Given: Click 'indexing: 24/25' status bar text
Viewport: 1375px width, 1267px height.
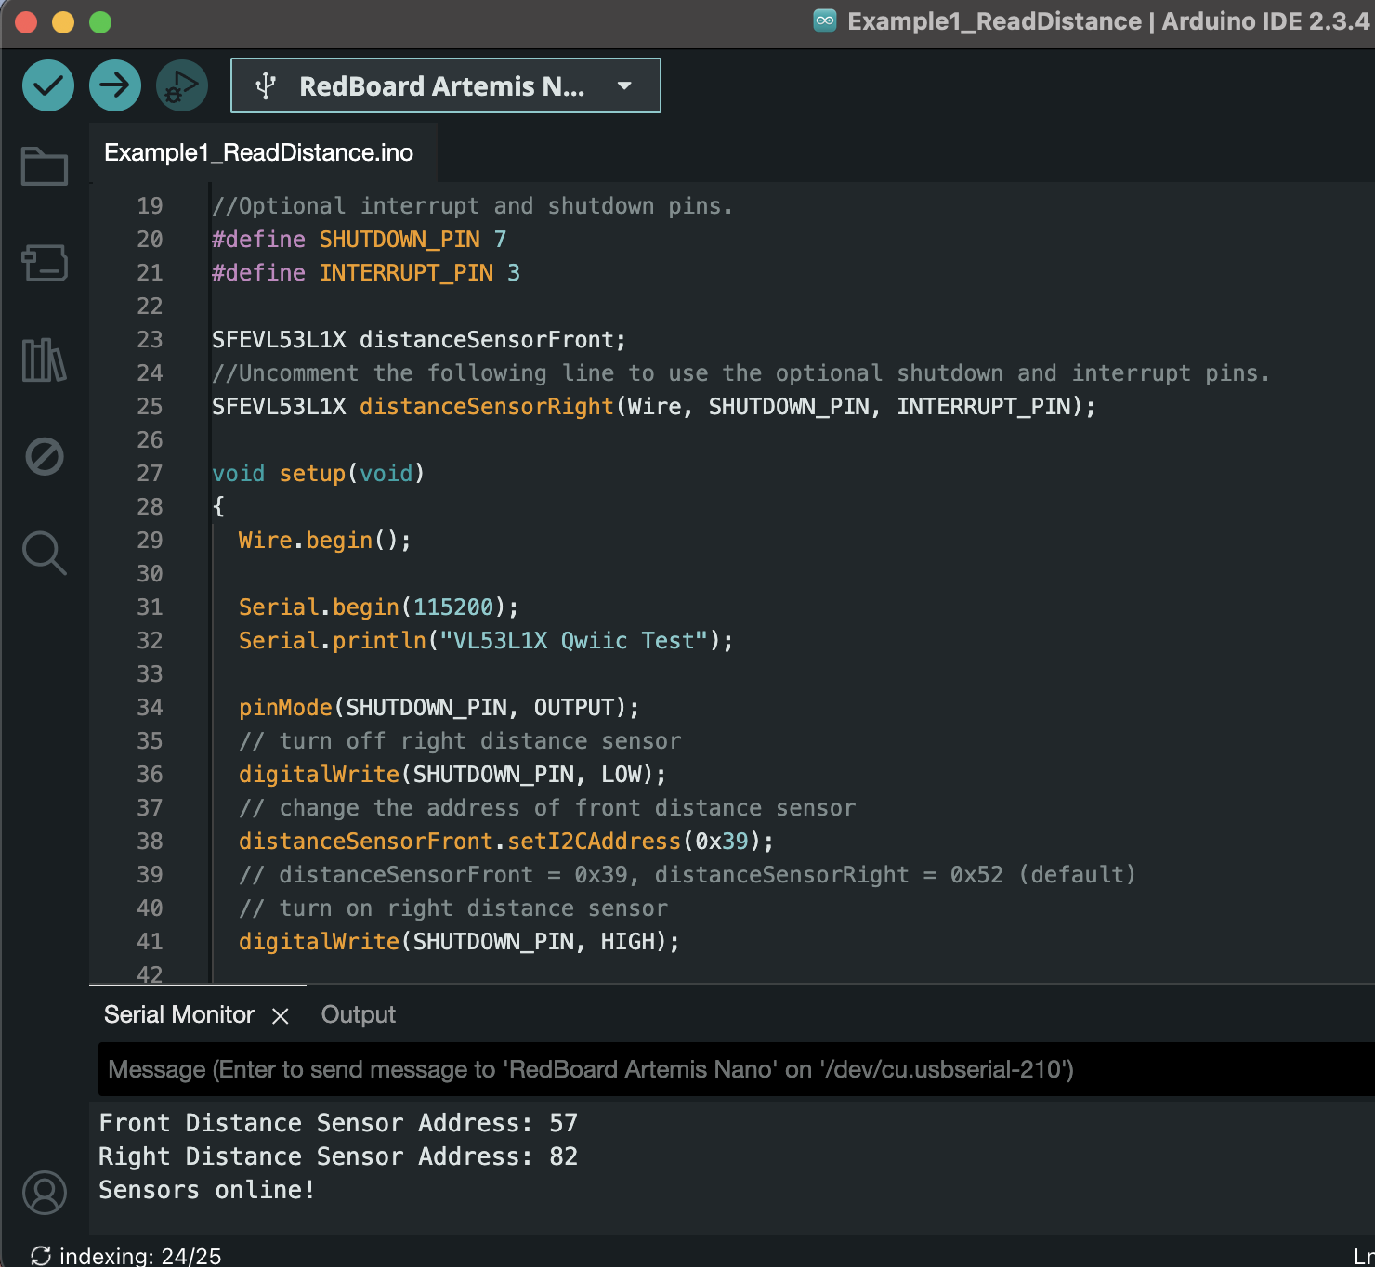Looking at the screenshot, I should click(140, 1256).
